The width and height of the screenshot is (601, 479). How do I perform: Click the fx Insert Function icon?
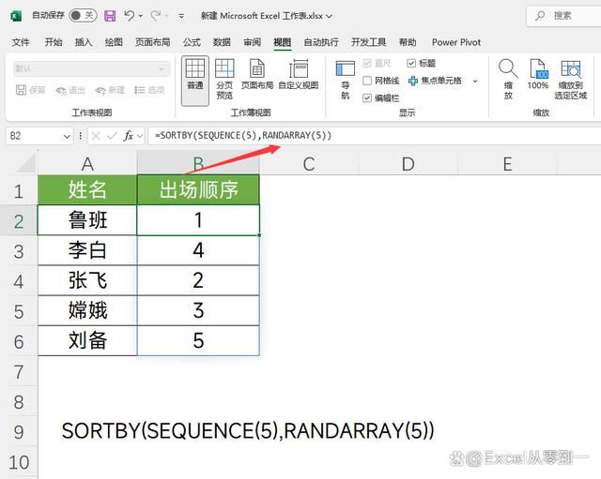[128, 136]
